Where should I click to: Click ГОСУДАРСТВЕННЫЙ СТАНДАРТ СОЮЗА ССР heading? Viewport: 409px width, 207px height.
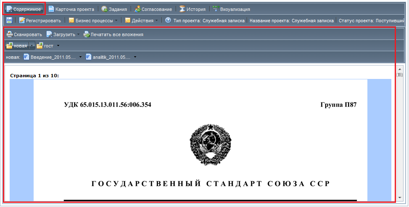(x=211, y=184)
